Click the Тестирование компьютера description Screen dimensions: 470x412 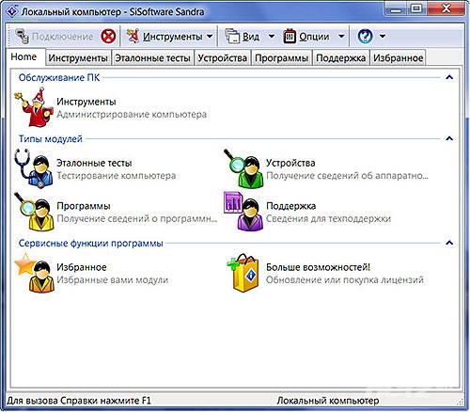click(116, 176)
